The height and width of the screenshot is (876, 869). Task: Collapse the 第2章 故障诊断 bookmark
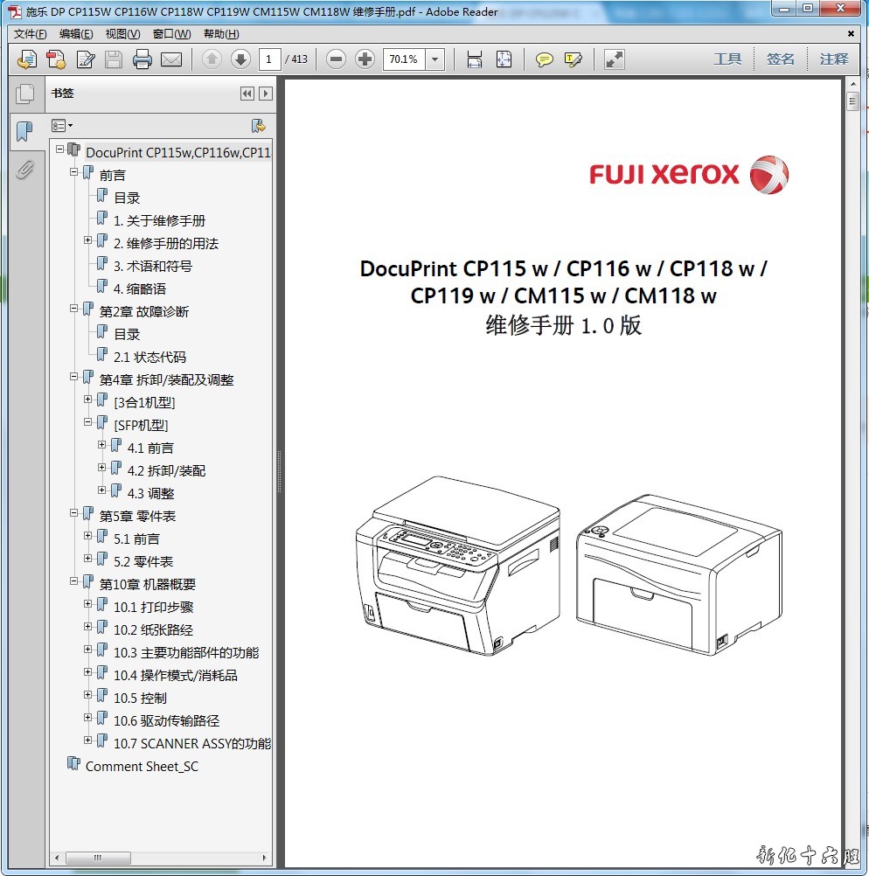pyautogui.click(x=74, y=309)
